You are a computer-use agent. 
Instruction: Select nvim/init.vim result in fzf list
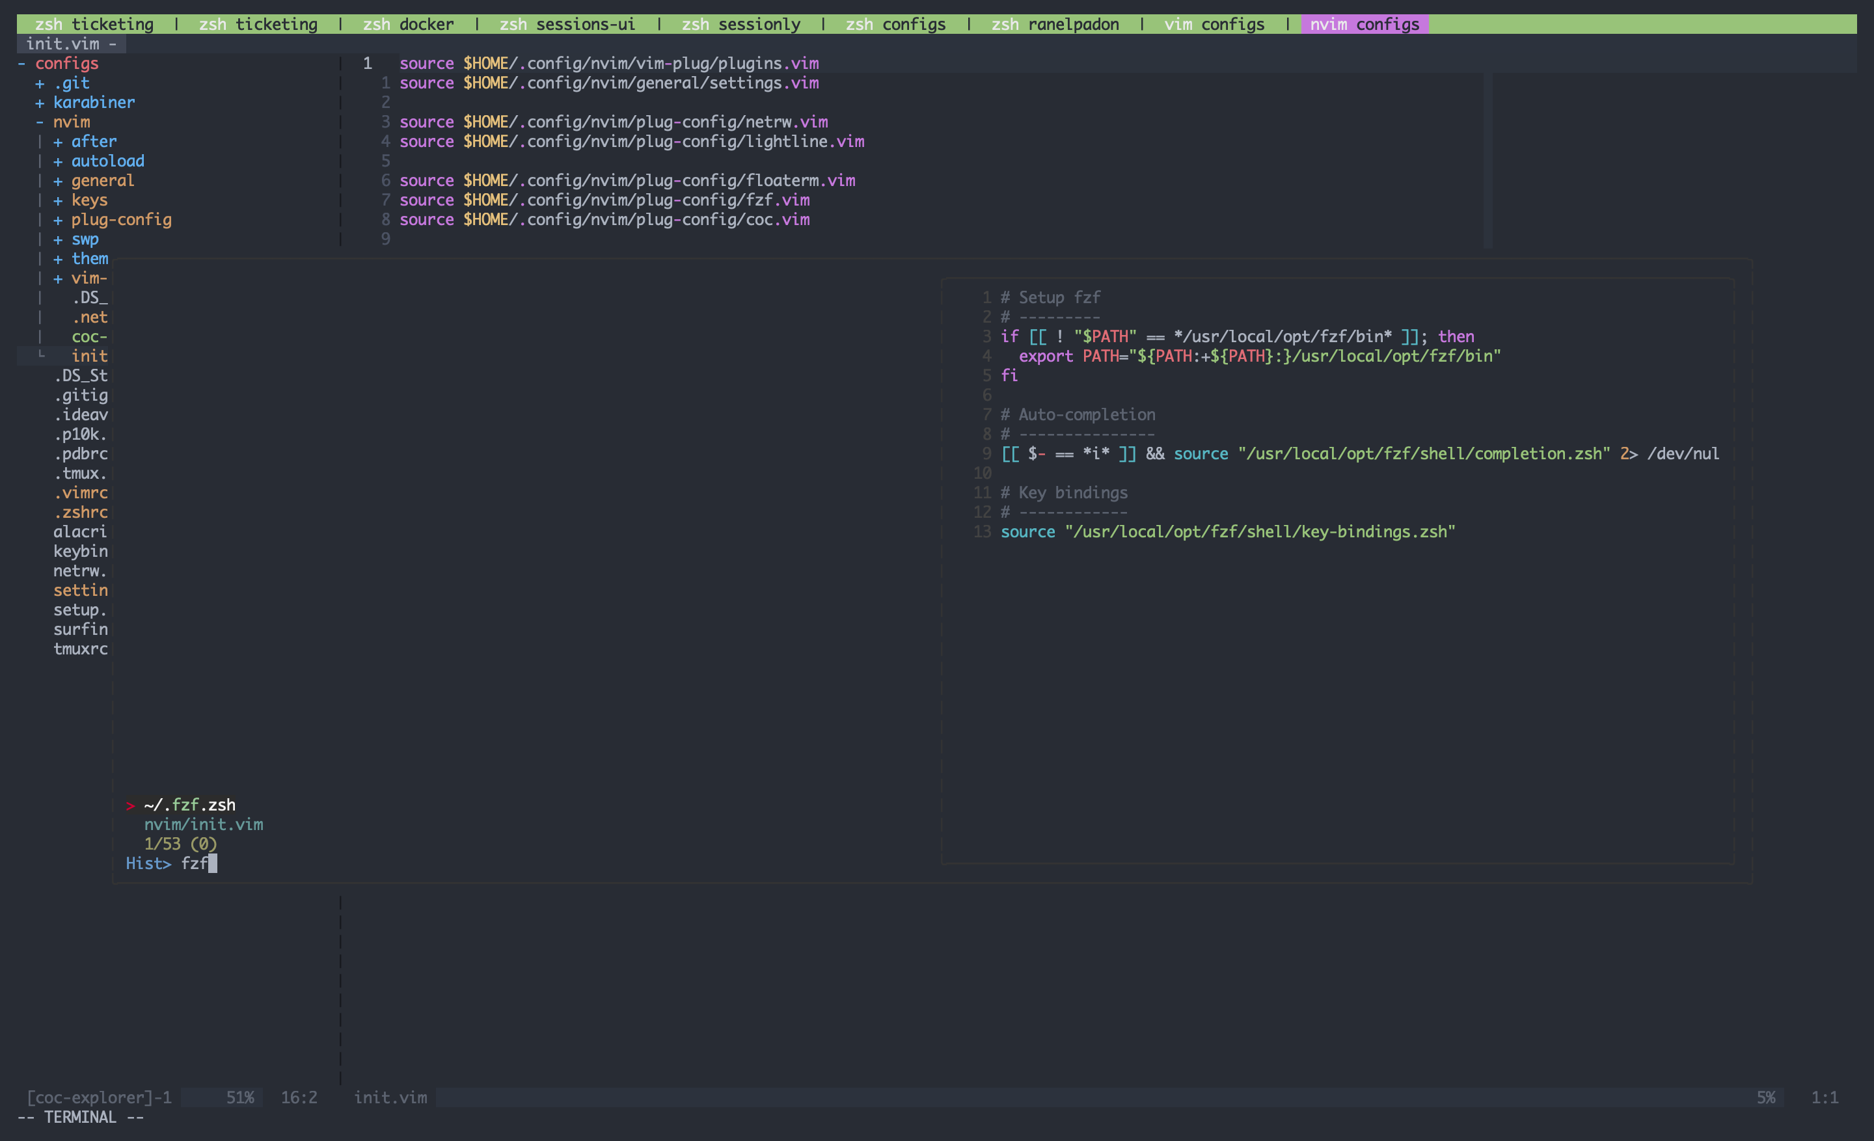[x=204, y=825]
